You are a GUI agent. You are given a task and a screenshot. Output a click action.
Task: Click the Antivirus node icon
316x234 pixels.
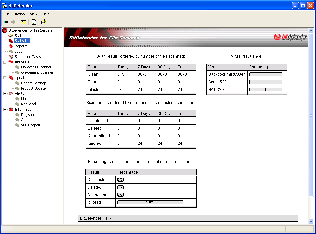coord(11,62)
